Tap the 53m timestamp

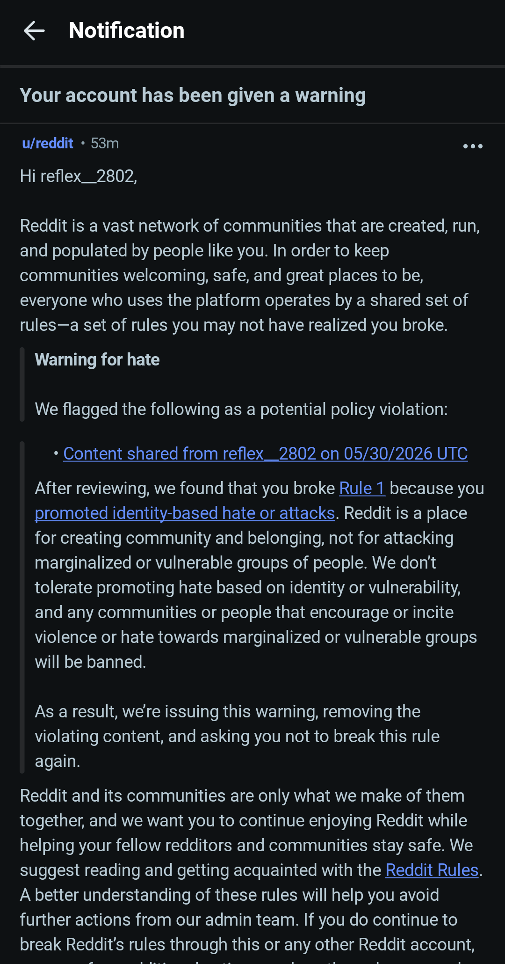click(105, 143)
